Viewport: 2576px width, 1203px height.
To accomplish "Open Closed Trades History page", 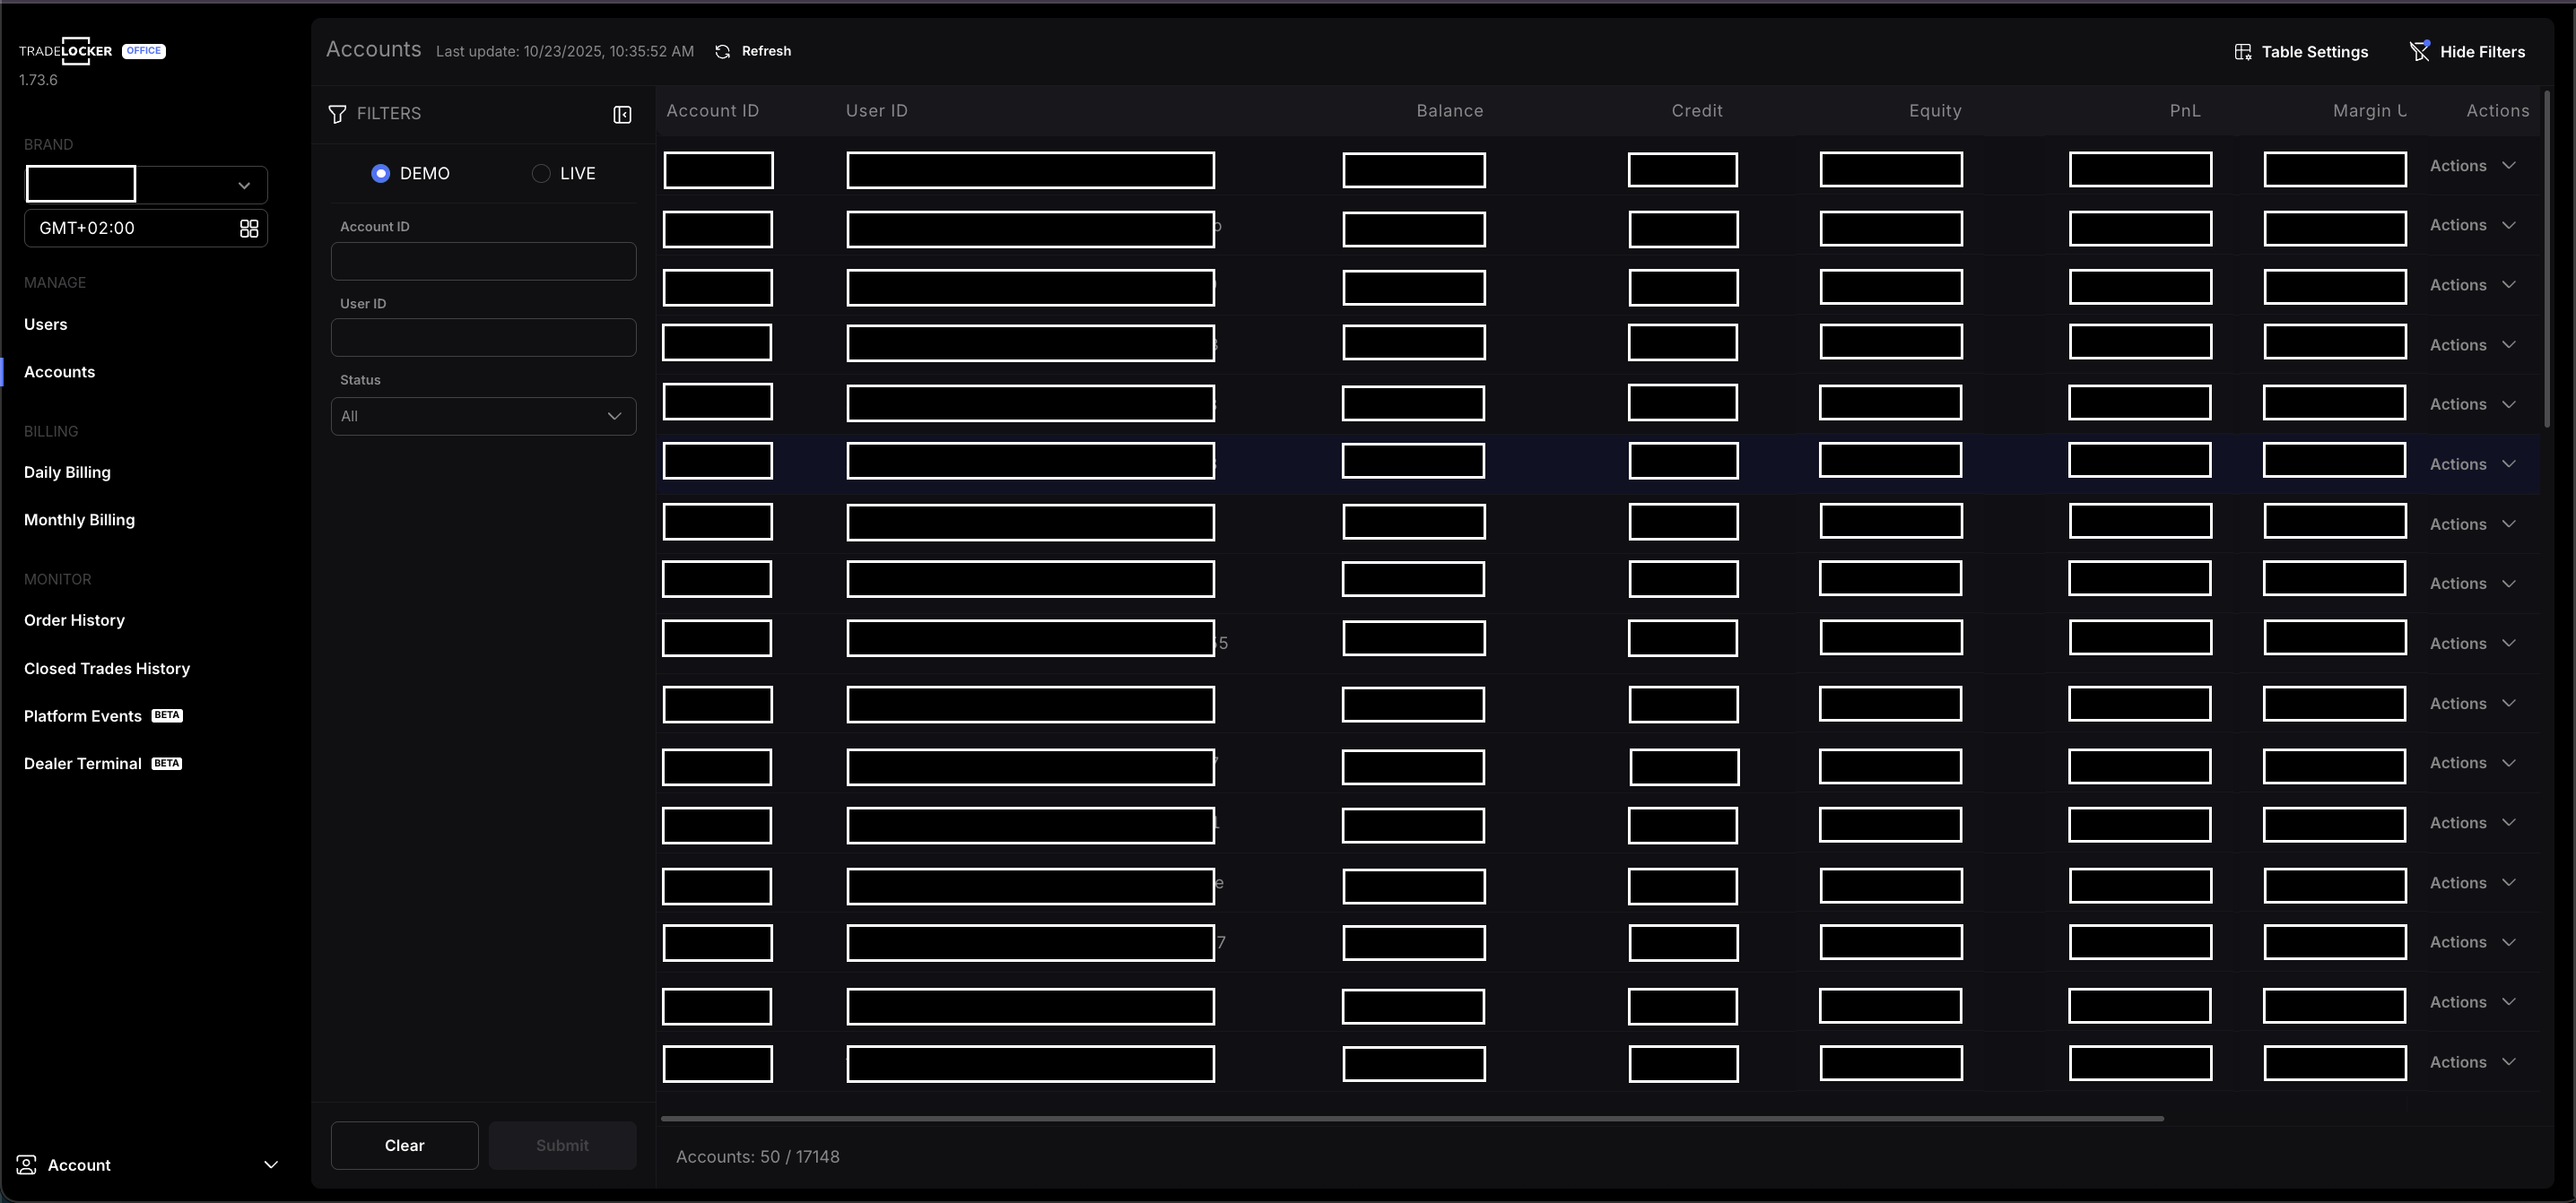I will 107,669.
